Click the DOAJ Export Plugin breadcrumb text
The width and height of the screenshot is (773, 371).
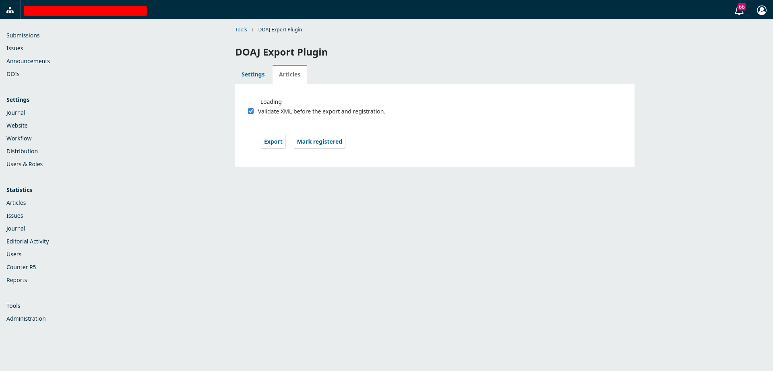[280, 30]
